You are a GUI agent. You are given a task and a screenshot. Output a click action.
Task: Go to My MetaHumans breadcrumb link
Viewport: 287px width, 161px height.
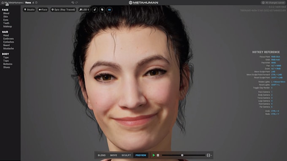coord(14,3)
